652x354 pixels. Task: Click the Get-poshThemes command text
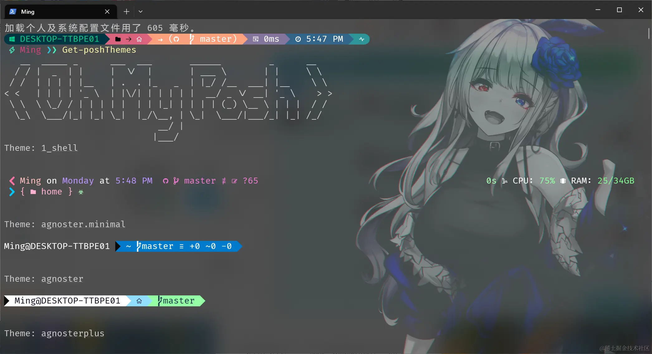click(99, 50)
